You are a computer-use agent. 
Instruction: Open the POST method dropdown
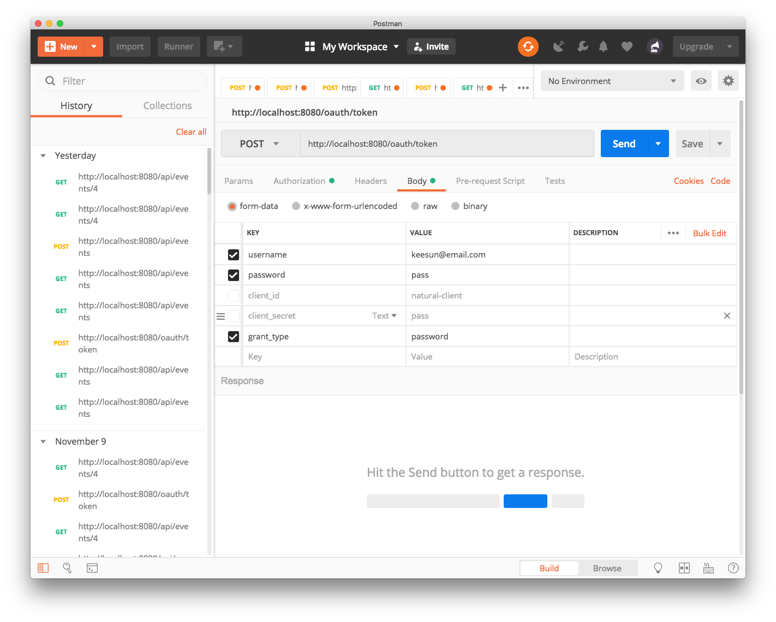(260, 144)
